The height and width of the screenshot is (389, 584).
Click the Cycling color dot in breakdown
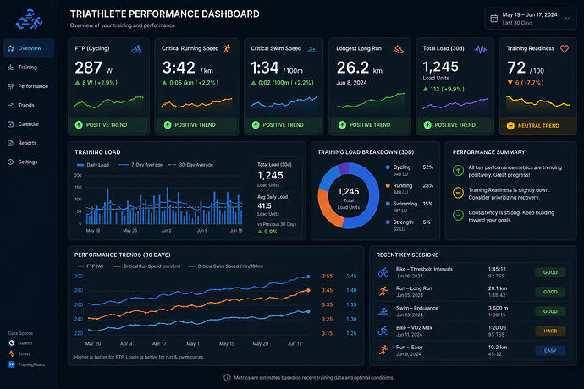388,167
